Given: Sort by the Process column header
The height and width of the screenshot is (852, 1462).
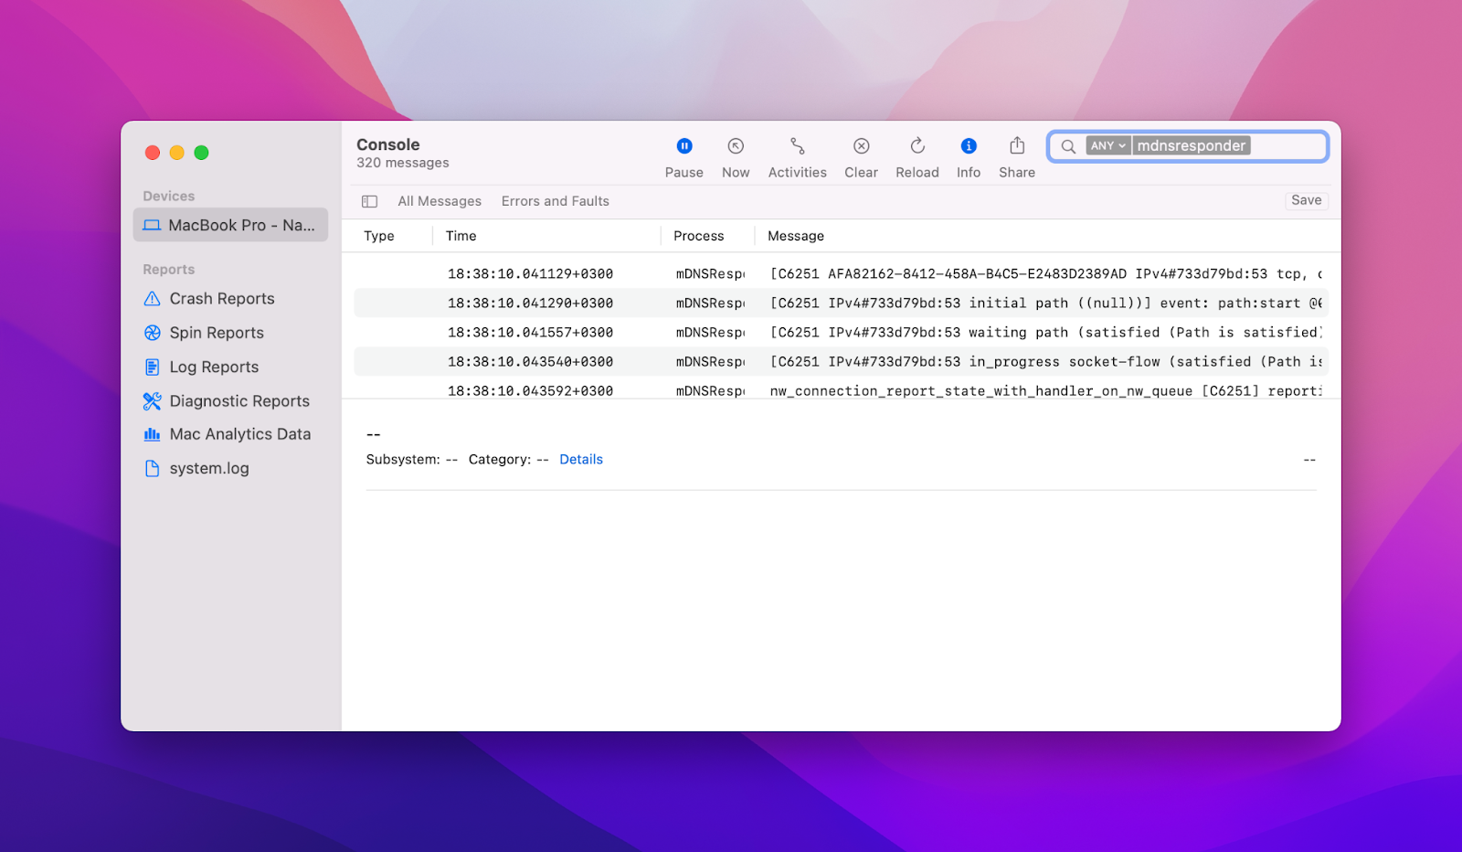Looking at the screenshot, I should click(698, 236).
